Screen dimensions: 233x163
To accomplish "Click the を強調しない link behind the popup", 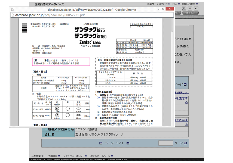I will pos(182,93).
